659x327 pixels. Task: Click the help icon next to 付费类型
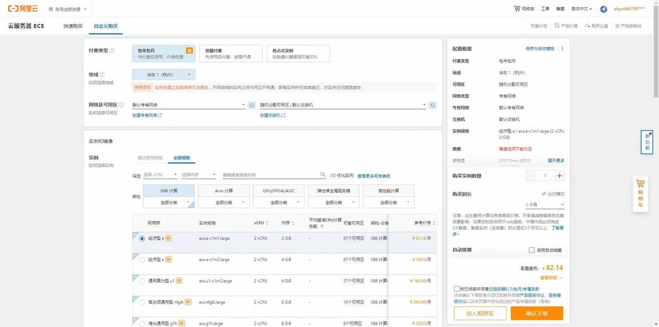[112, 50]
